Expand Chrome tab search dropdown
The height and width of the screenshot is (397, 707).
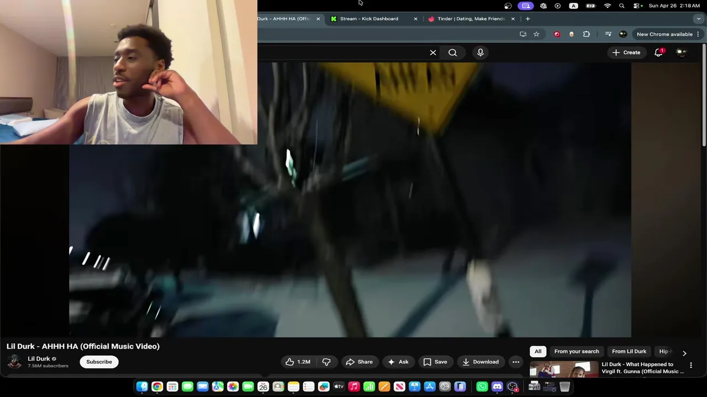click(699, 19)
